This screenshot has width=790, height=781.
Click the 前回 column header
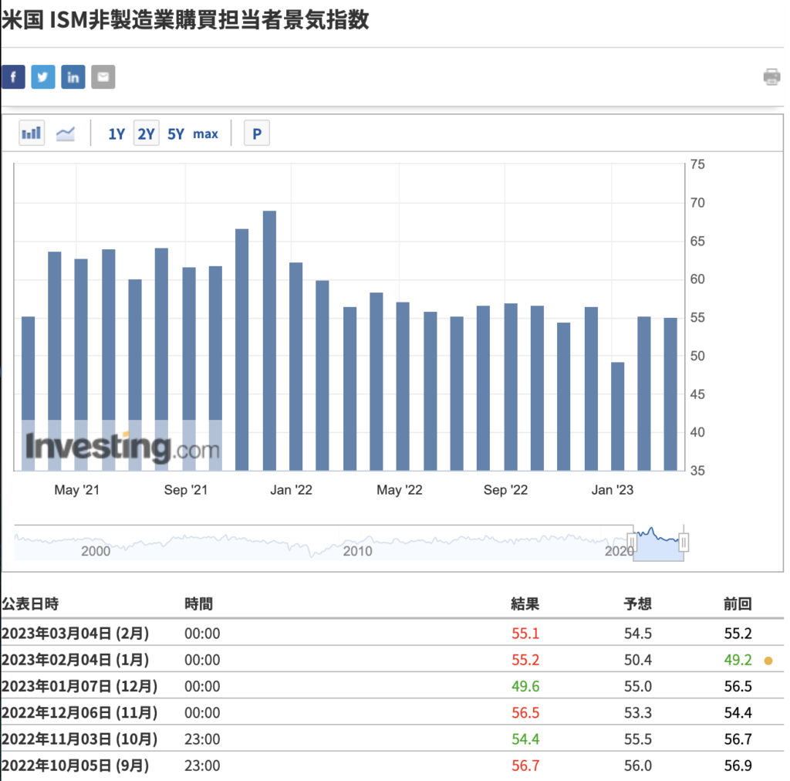tap(738, 603)
